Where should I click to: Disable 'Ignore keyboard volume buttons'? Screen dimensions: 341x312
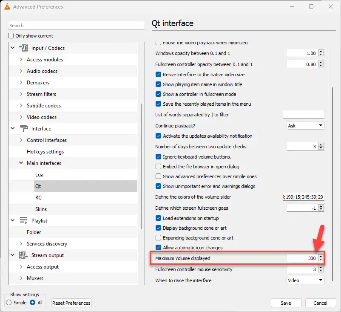click(158, 157)
